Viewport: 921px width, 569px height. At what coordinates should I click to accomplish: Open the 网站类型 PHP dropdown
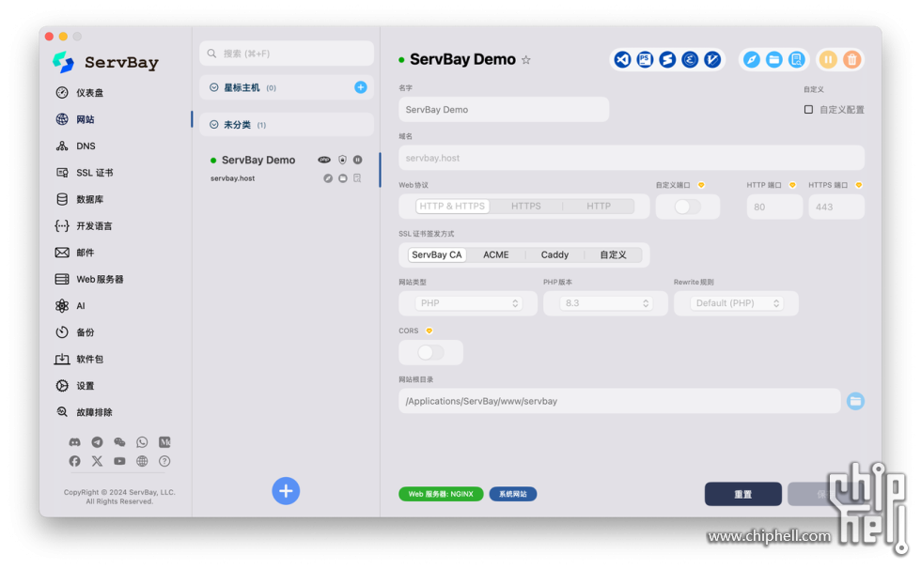pyautogui.click(x=468, y=303)
